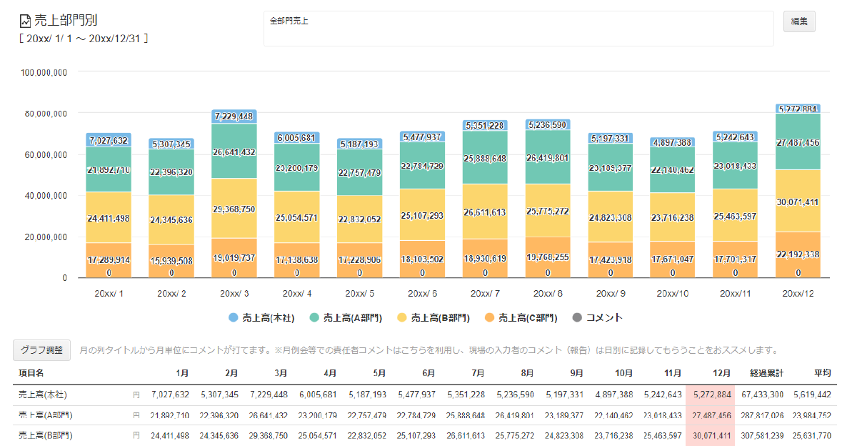Select the 7月 column header
Viewport: 857px width, 446px height.
tap(477, 373)
